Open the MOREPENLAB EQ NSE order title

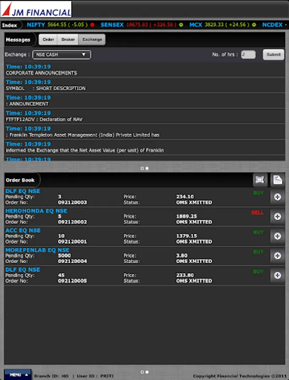coord(37,250)
